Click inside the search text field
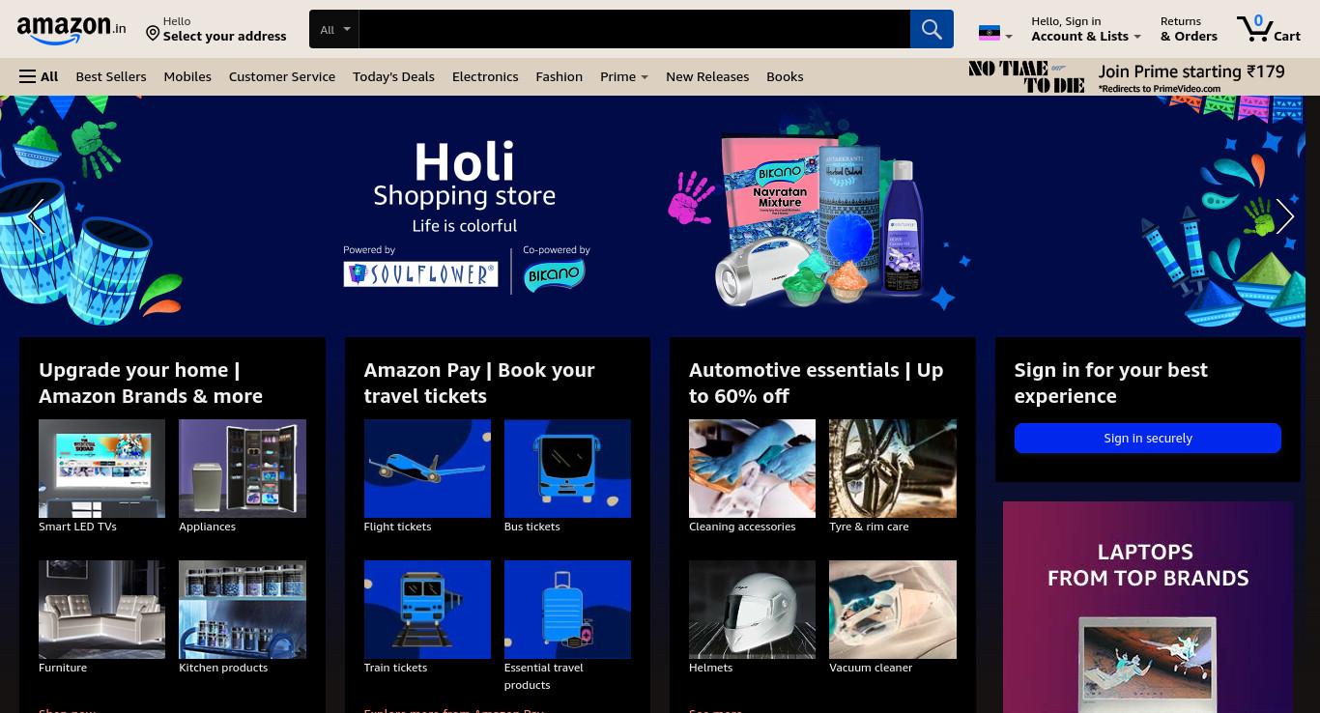The width and height of the screenshot is (1320, 713). (634, 29)
